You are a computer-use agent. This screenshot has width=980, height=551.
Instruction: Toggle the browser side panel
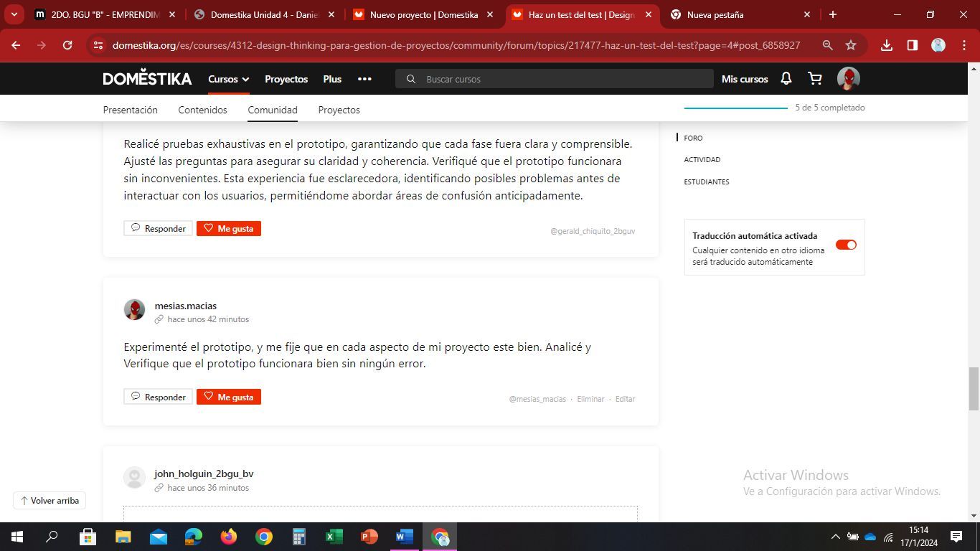(x=913, y=45)
